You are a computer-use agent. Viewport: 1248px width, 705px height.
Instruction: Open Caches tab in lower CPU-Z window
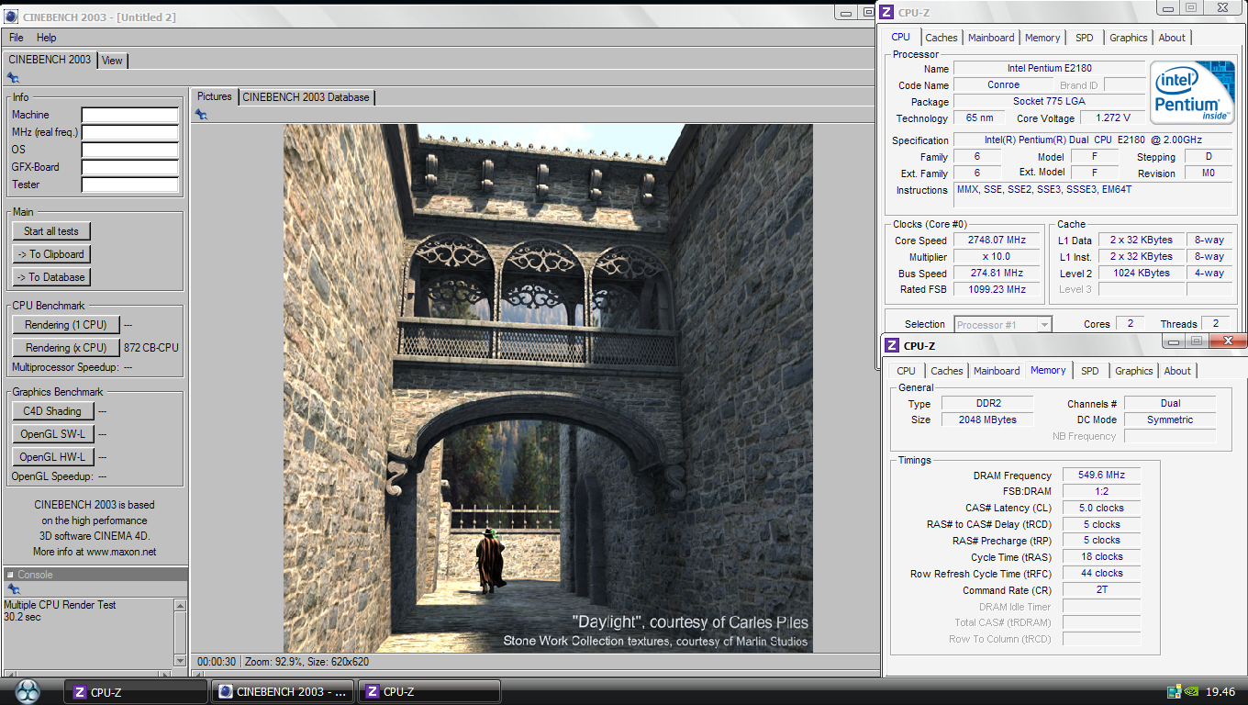(x=947, y=371)
